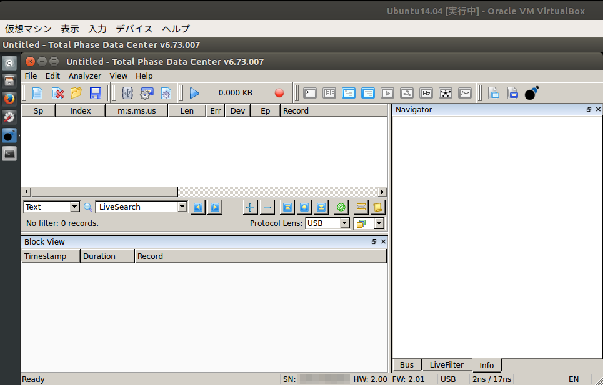The width and height of the screenshot is (603, 385).
Task: Toggle the green radial filter target icon
Action: [x=341, y=207]
